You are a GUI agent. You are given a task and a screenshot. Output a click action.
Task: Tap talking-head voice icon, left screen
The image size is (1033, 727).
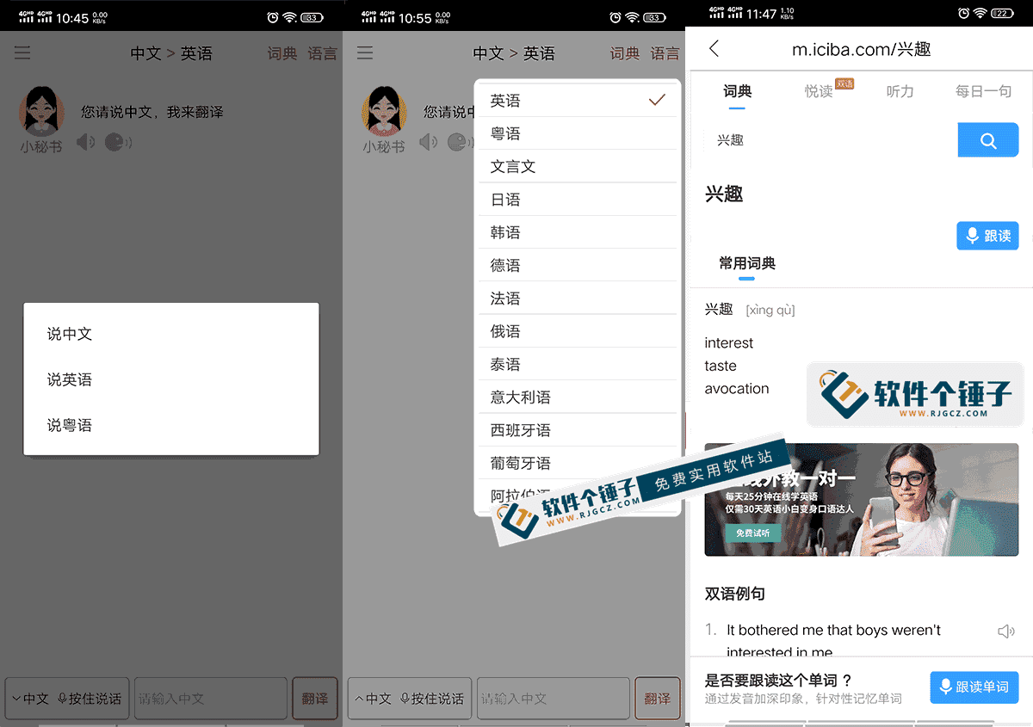118,142
